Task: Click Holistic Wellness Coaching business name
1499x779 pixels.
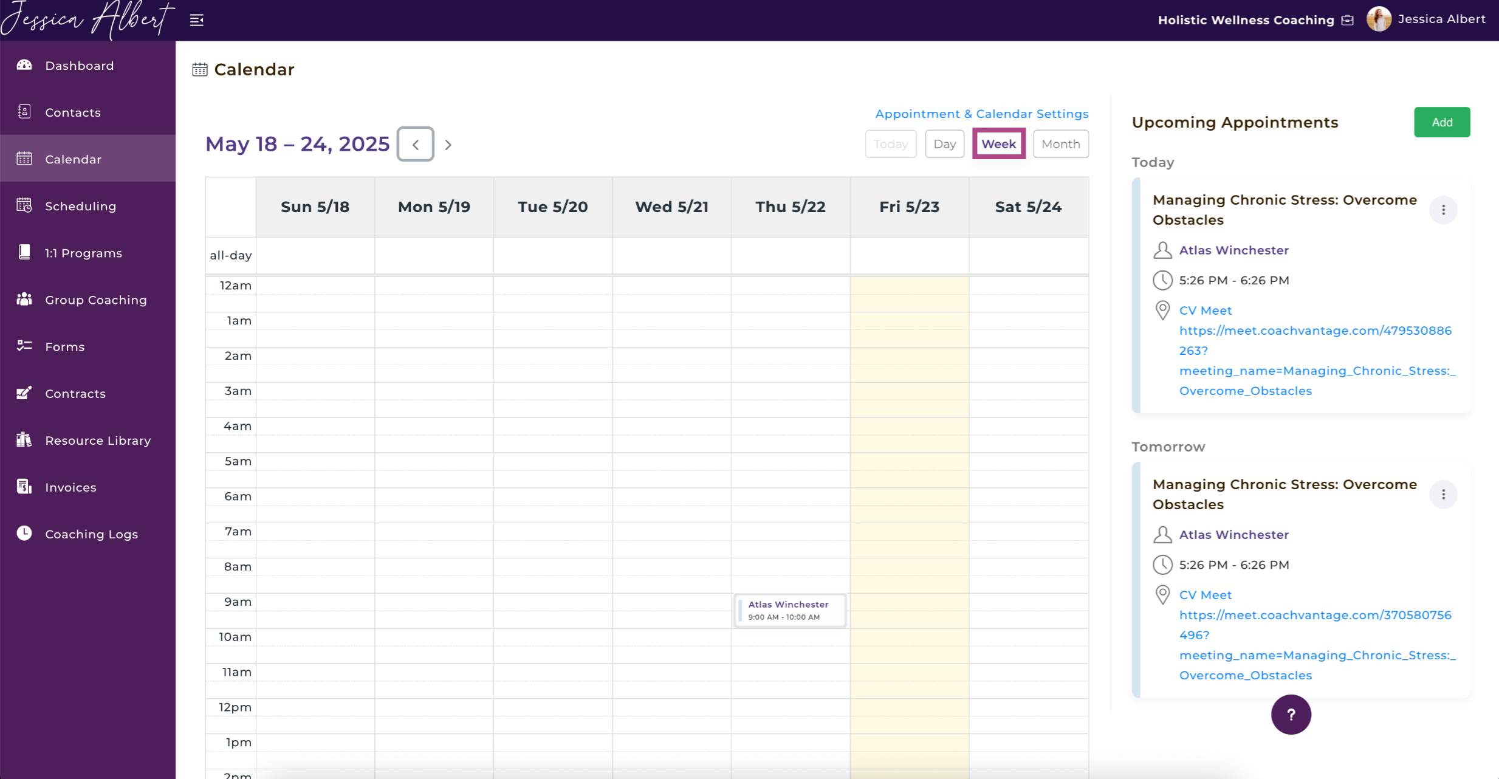Action: coord(1246,20)
